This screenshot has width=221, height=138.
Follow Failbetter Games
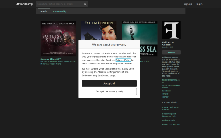(x=171, y=53)
